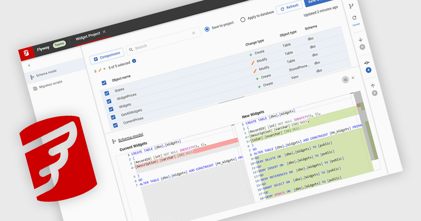Select the CurrentPrices object name

pos(133,120)
